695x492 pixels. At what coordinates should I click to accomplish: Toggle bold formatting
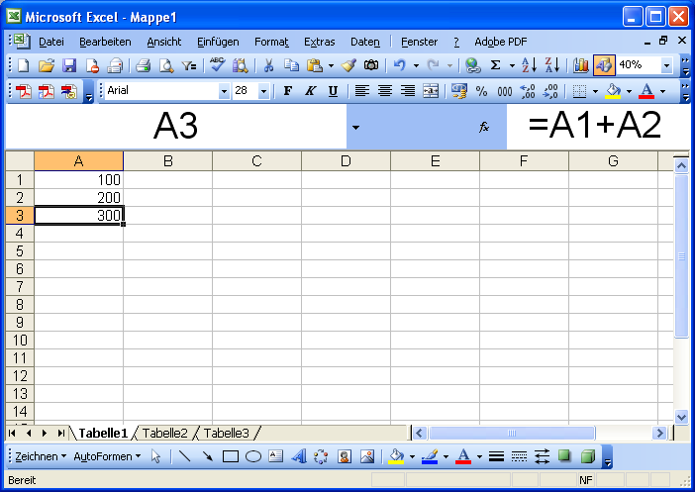click(x=288, y=91)
